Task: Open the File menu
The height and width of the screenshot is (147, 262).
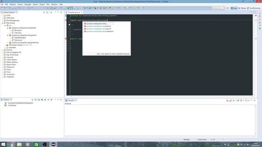Action: point(2,4)
